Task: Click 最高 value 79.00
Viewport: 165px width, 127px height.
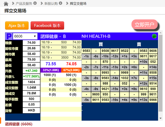Action: [x=31, y=59]
